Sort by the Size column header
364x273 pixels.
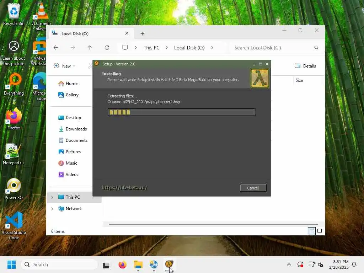299,80
